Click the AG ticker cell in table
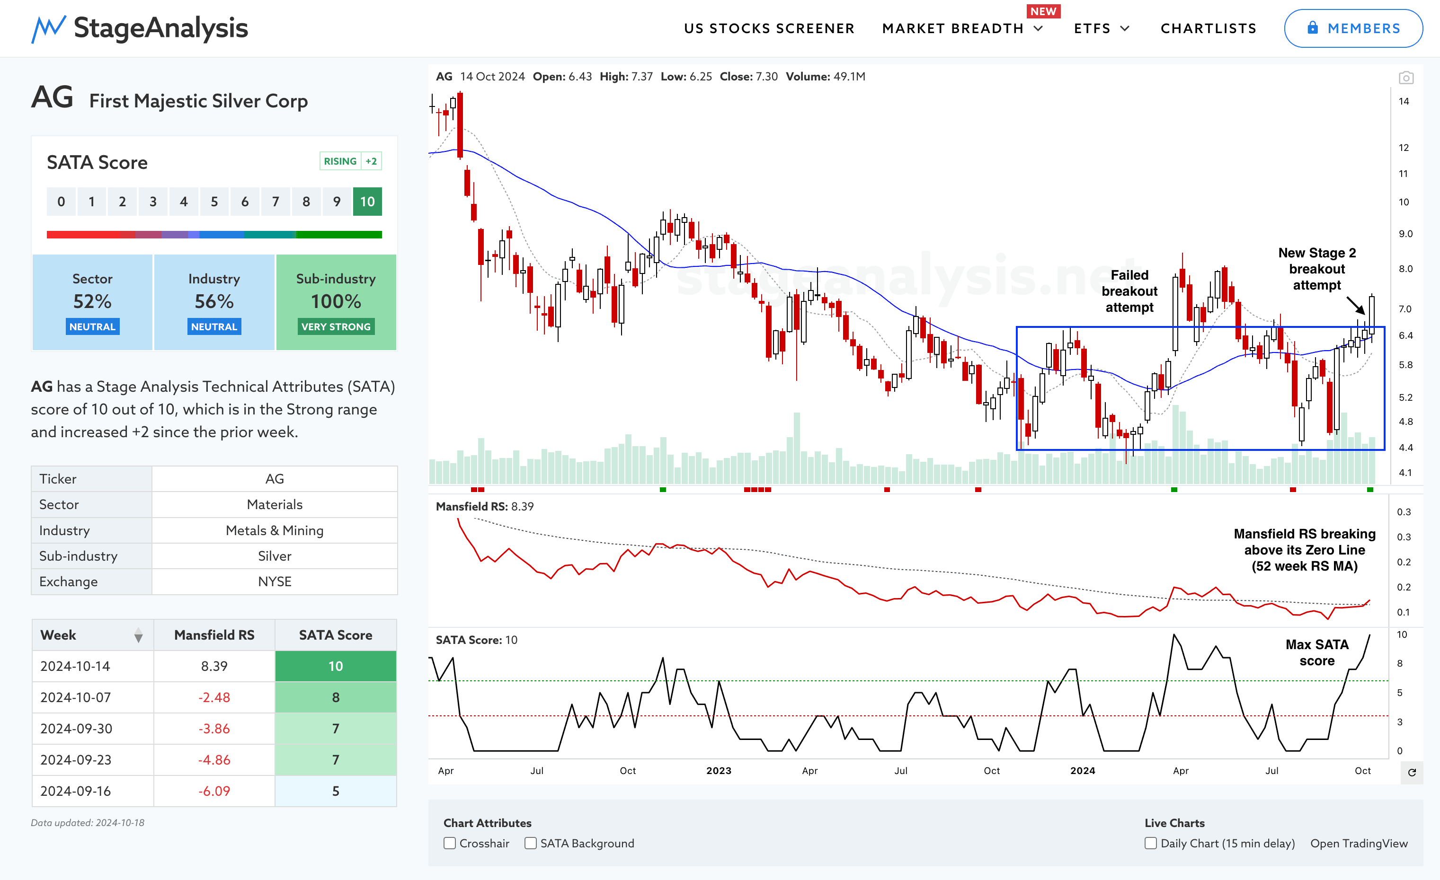This screenshot has height=880, width=1440. 275,479
